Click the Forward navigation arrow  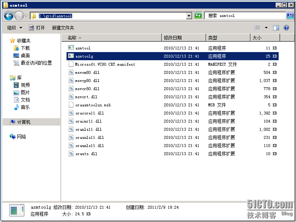19,16
